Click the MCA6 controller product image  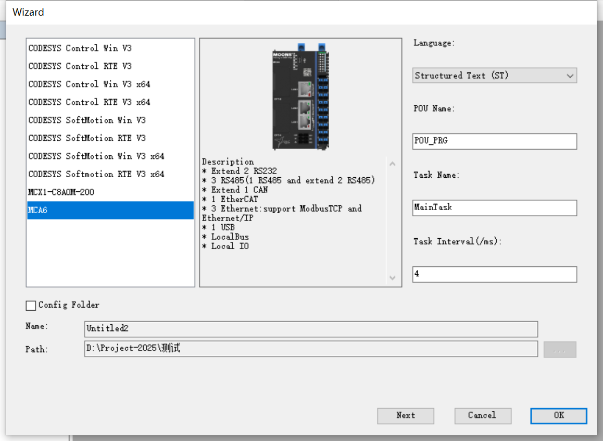pos(301,96)
